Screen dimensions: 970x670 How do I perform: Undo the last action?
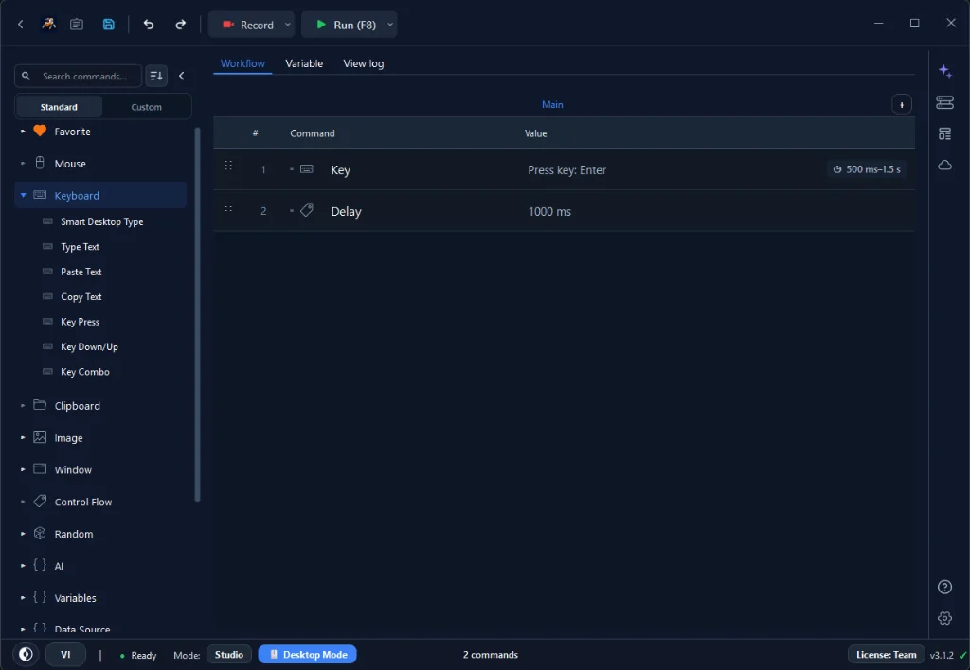[149, 24]
